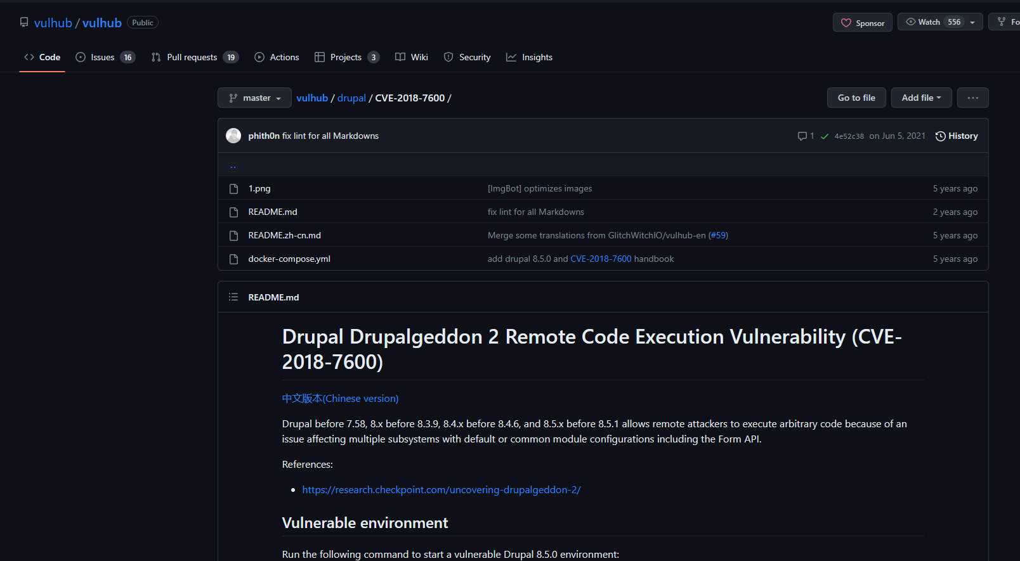This screenshot has height=561, width=1020.
Task: Click the Sponsor heart icon
Action: (846, 23)
